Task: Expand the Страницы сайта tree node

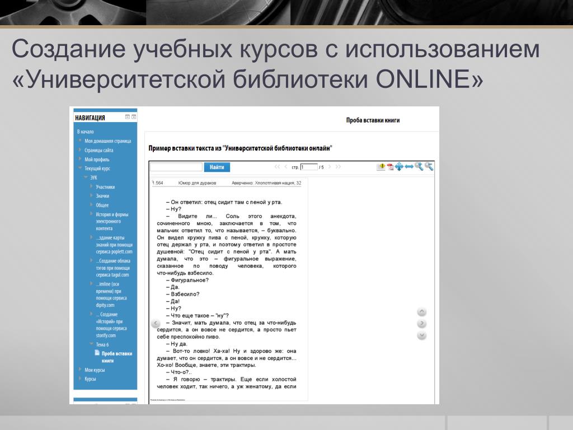Action: tap(80, 149)
